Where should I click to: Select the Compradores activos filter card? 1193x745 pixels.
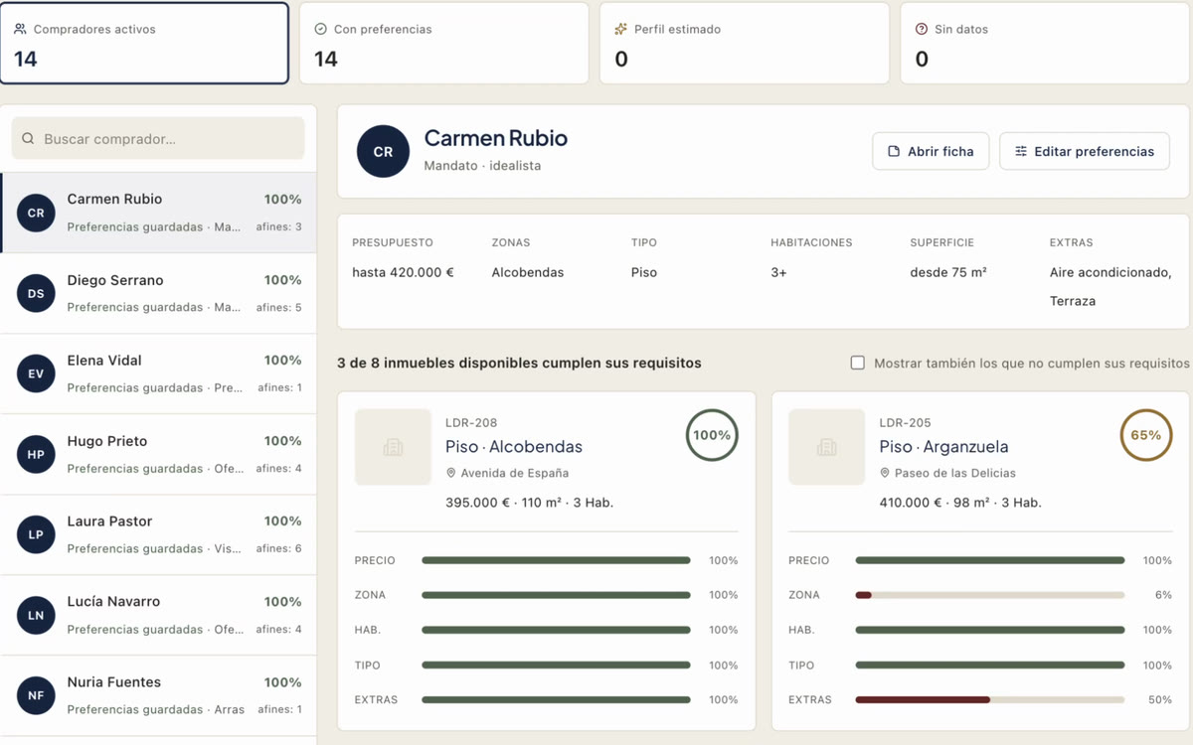(x=144, y=44)
